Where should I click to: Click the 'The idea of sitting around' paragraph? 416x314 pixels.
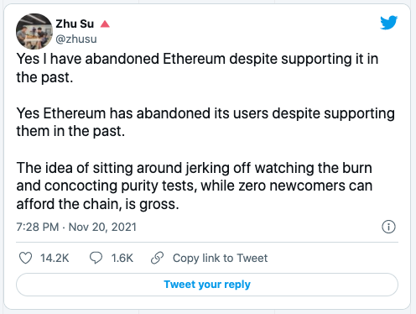click(x=195, y=186)
